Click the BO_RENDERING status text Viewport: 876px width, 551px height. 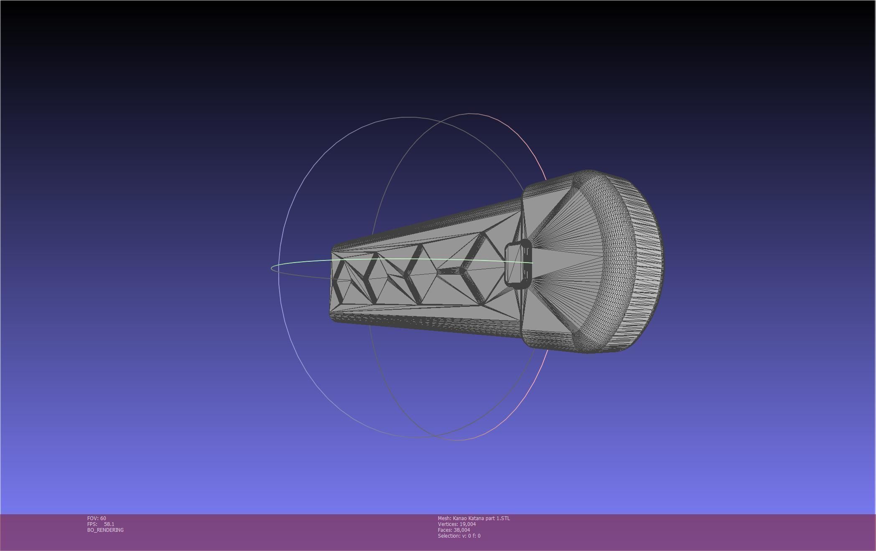click(105, 530)
